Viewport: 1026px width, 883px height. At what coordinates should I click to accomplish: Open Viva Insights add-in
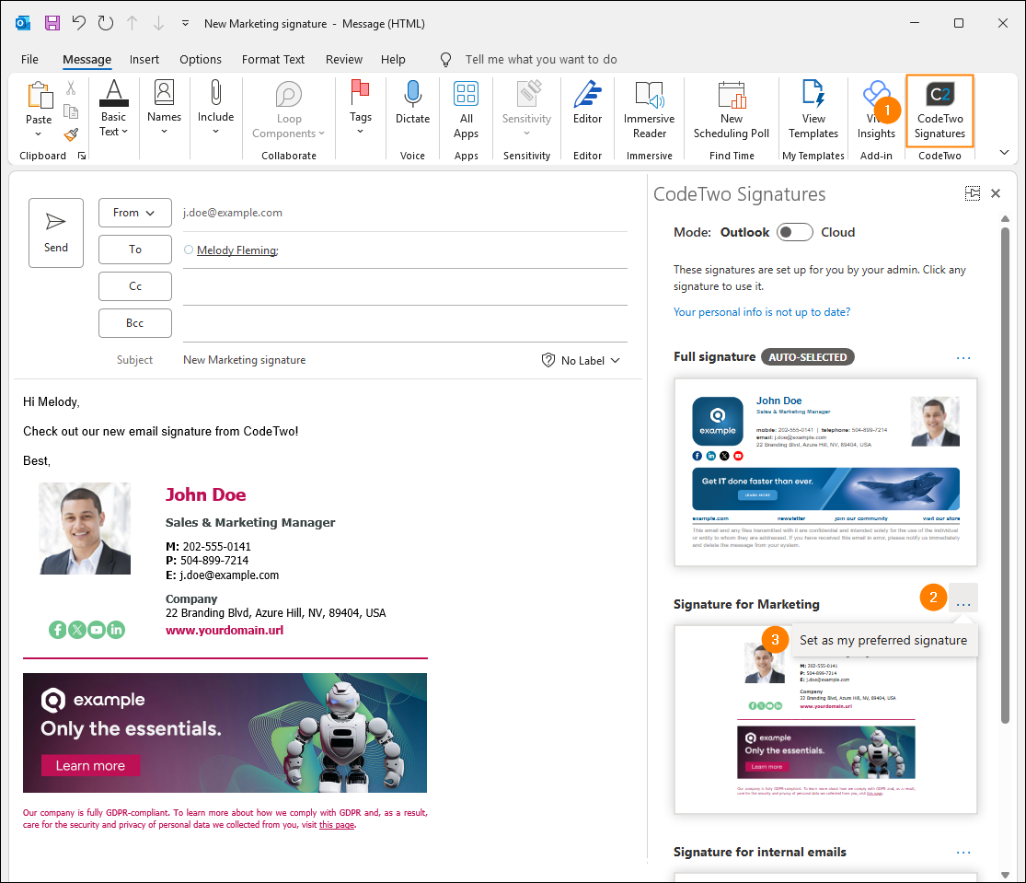876,110
